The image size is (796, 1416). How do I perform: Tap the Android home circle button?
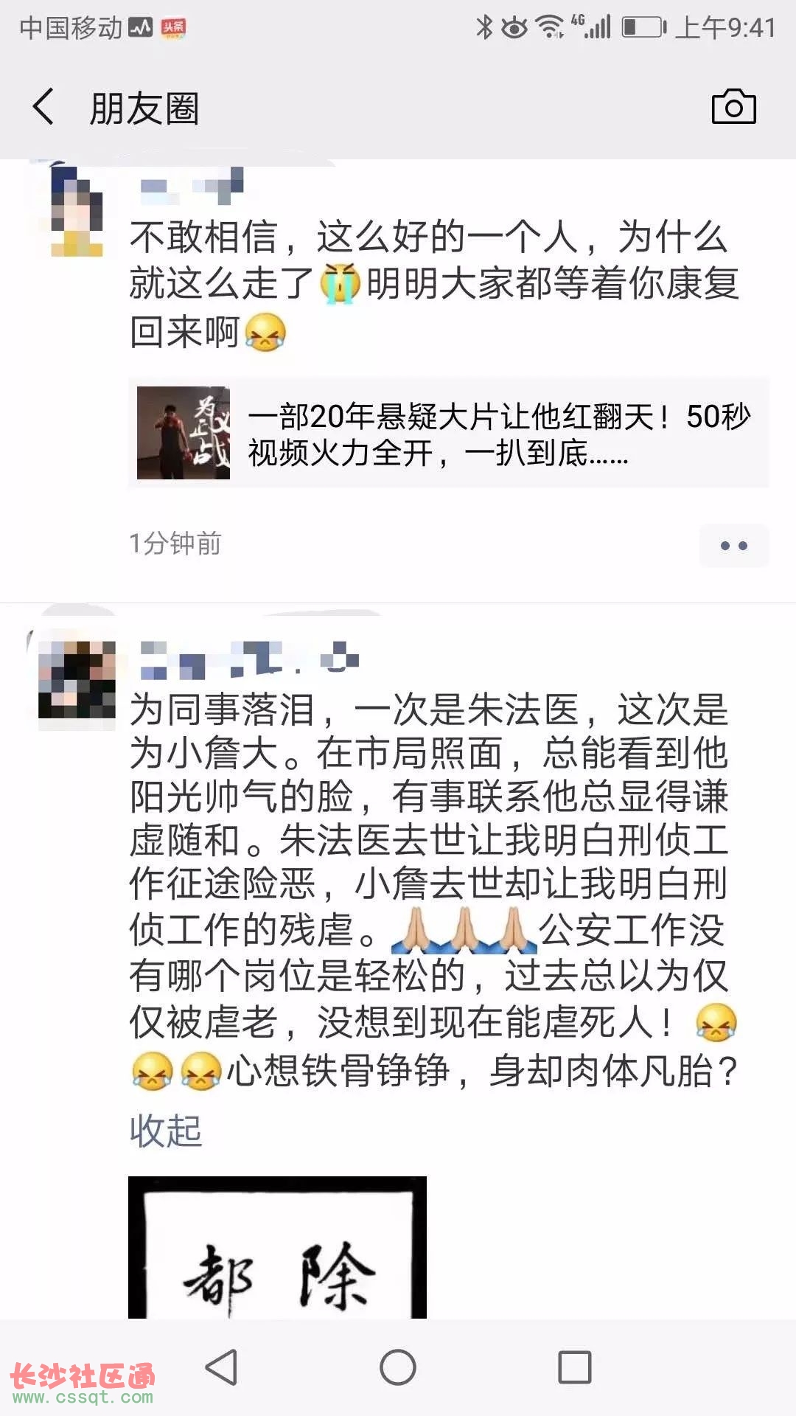click(398, 1367)
